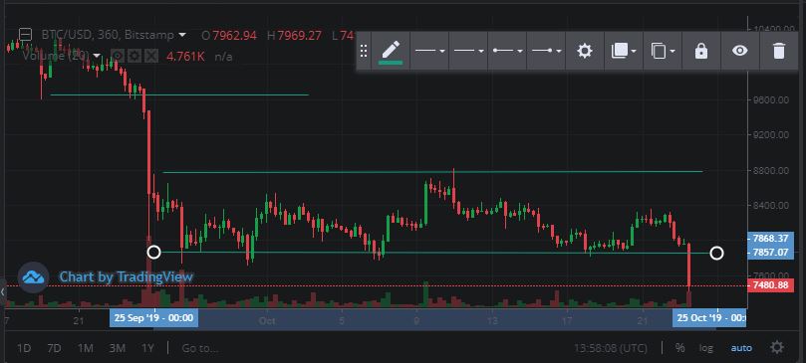Image resolution: width=806 pixels, height=363 pixels.
Task: Click the Go to... date button
Action: pyautogui.click(x=199, y=348)
